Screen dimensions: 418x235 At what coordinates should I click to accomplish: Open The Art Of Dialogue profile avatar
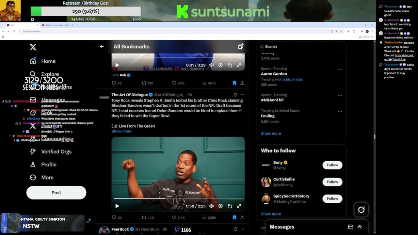104,97
